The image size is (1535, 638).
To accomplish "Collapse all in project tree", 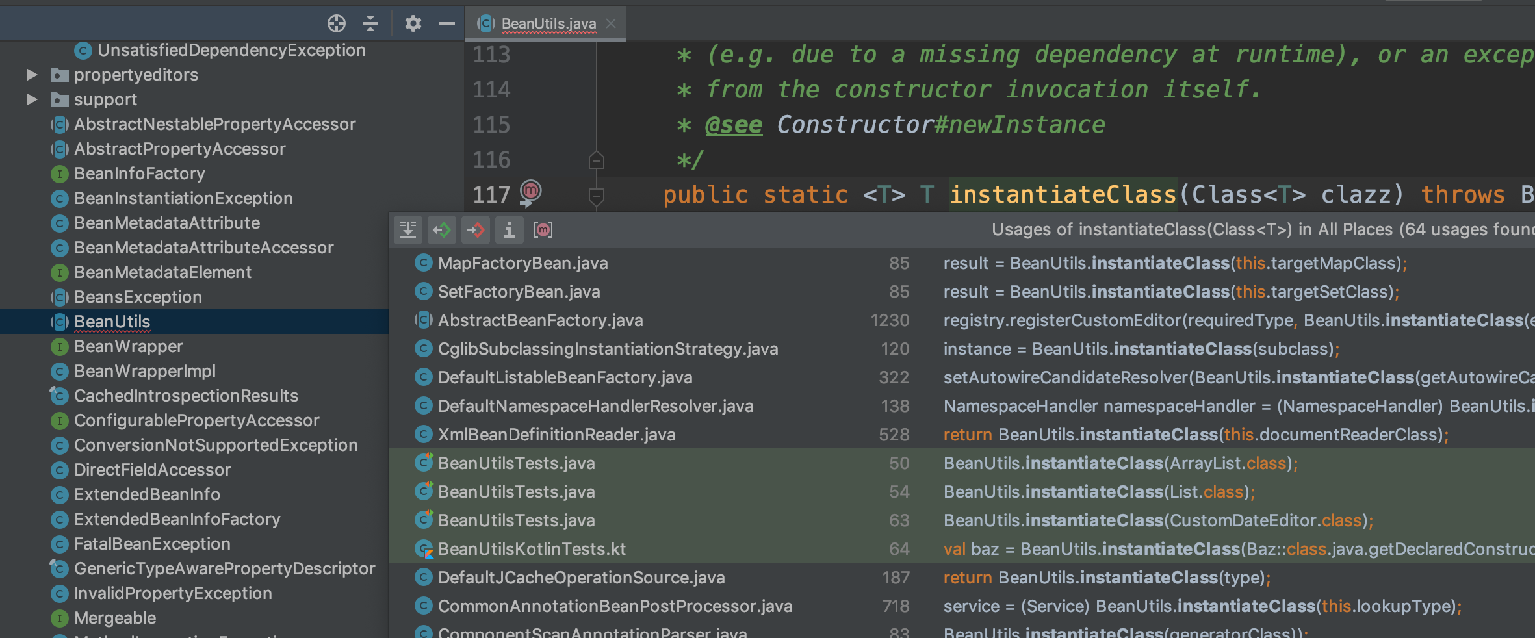I will tap(370, 24).
